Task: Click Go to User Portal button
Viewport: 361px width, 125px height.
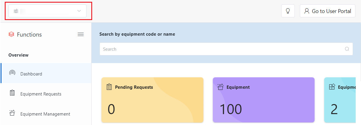Action: pyautogui.click(x=327, y=11)
